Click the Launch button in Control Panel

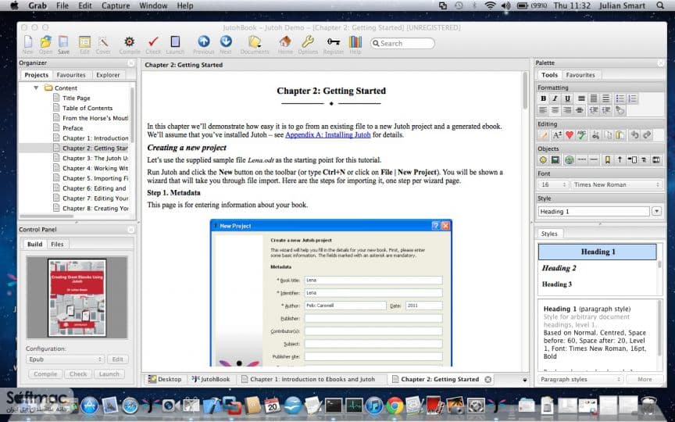click(x=109, y=374)
